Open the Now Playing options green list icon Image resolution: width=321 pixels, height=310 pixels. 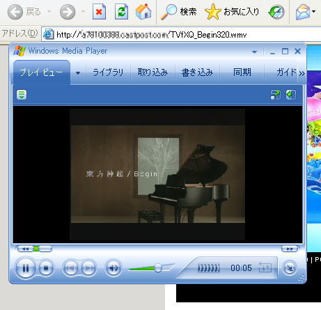pyautogui.click(x=22, y=95)
